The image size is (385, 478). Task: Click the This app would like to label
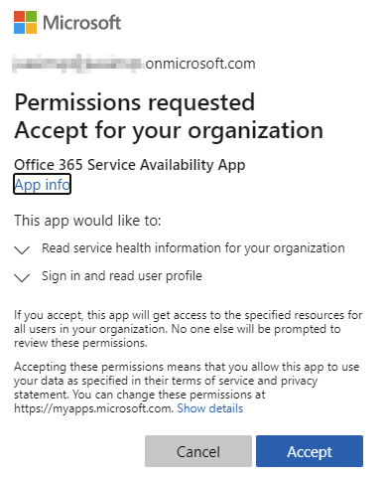(87, 221)
